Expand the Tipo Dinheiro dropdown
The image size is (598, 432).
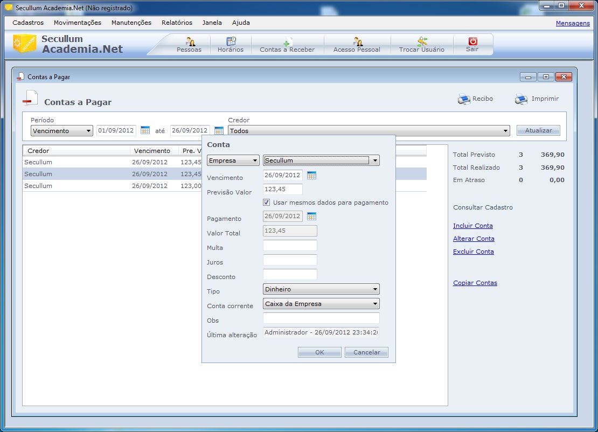click(x=375, y=289)
